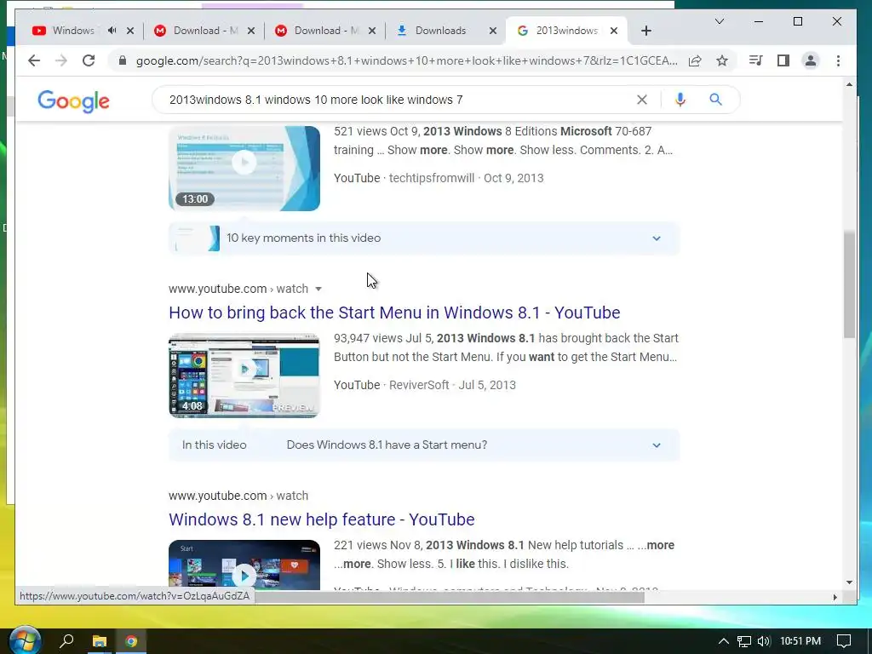Click the 10:51 PM taskbar clock
Image resolution: width=872 pixels, height=654 pixels.
coord(800,641)
